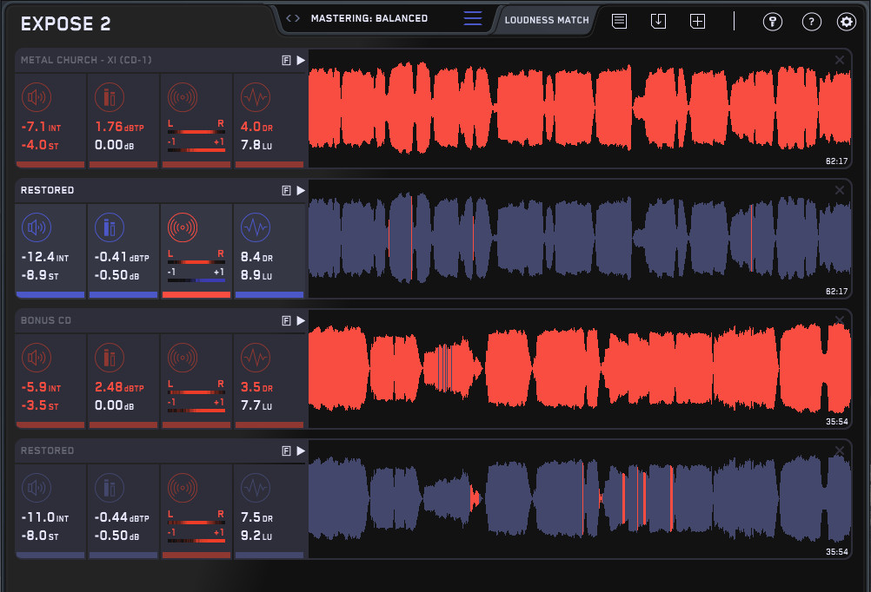Click the -5.9 INT loudness value
The height and width of the screenshot is (592, 871).
(x=41, y=387)
